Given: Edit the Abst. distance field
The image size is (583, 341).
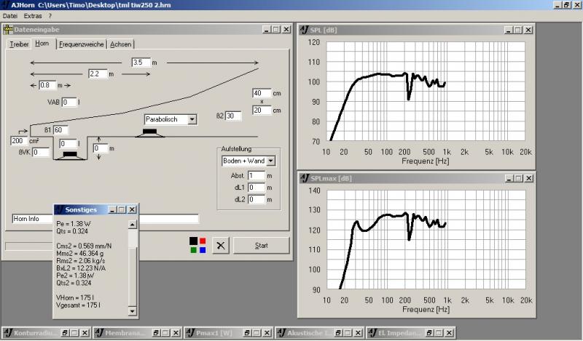Looking at the screenshot, I should coord(257,175).
